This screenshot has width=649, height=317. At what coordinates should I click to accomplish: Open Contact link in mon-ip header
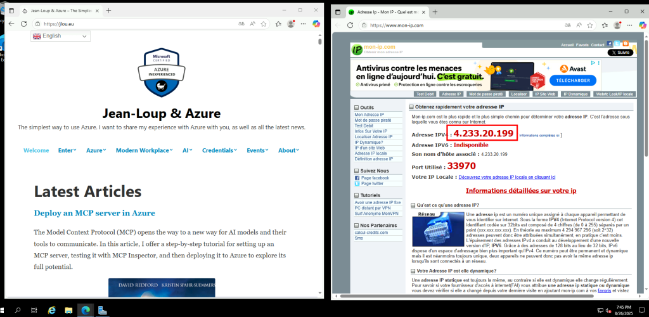[x=598, y=44]
